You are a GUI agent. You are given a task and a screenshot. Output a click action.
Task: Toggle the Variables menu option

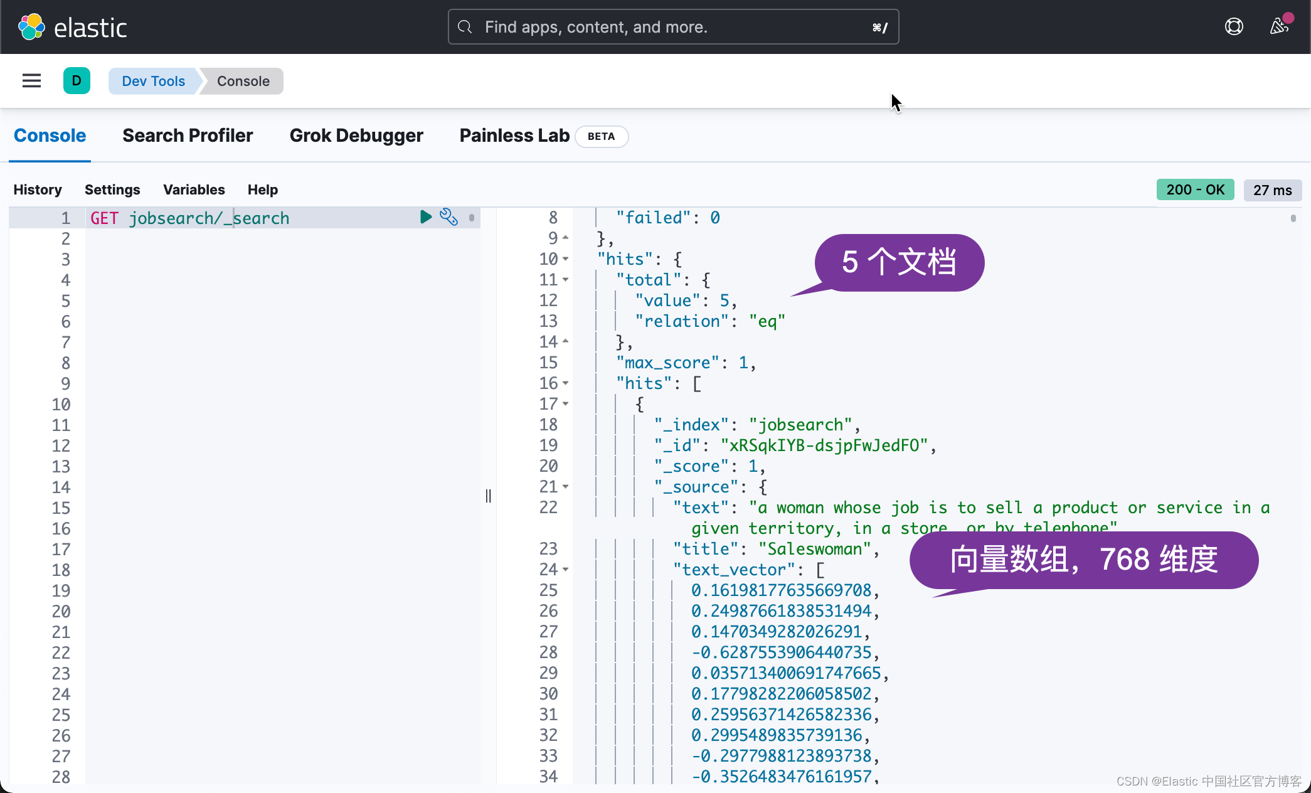[x=194, y=190]
